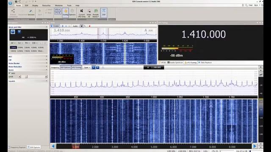
Task: Toggle the Notch Auto checkbox
Action: 10,73
